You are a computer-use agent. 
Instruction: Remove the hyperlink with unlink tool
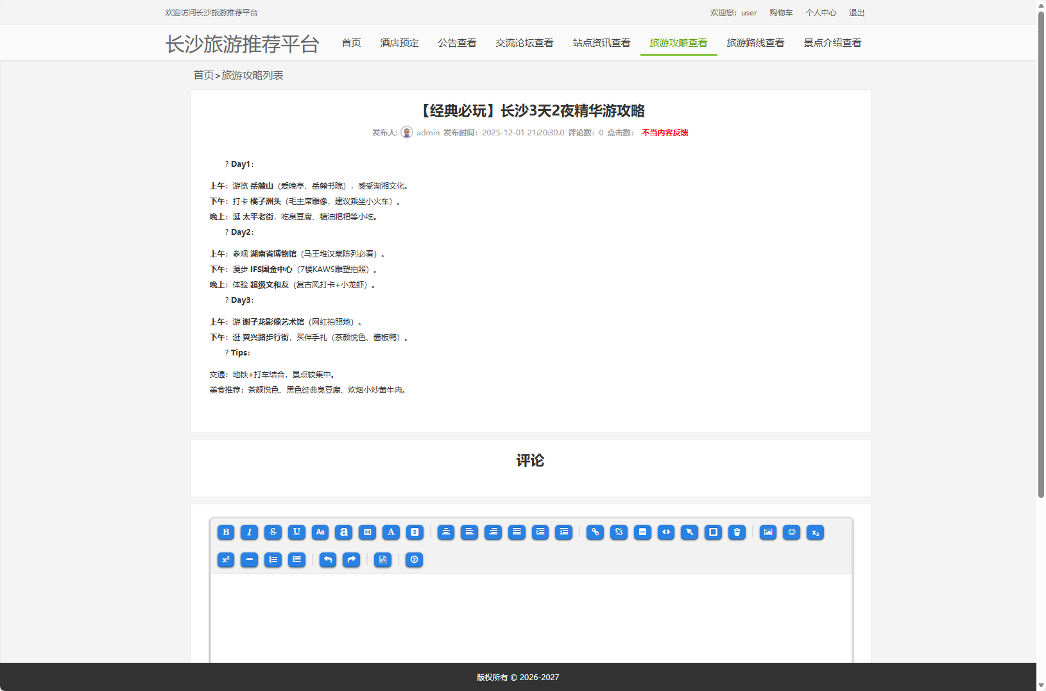pos(619,532)
